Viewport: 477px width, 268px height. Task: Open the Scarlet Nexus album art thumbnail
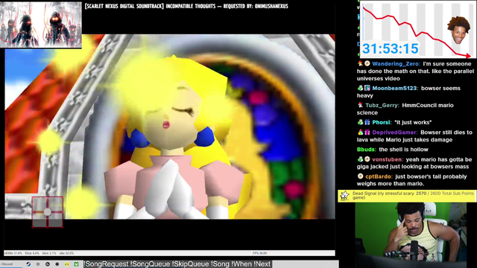tap(41, 25)
